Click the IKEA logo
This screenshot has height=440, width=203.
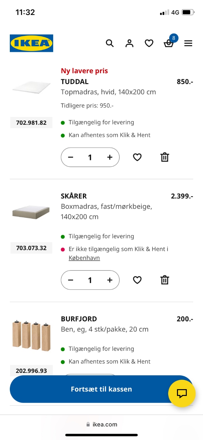tap(31, 43)
